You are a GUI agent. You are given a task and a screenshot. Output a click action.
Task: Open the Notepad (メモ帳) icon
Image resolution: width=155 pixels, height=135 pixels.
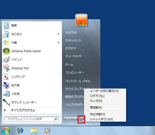6,94
